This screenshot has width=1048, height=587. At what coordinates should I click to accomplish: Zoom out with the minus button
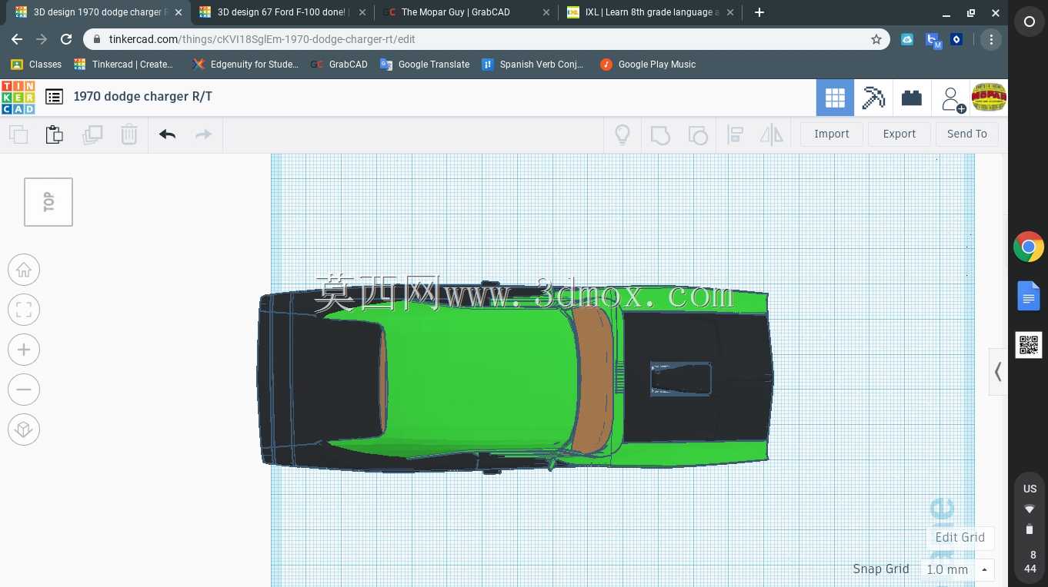[x=24, y=390]
